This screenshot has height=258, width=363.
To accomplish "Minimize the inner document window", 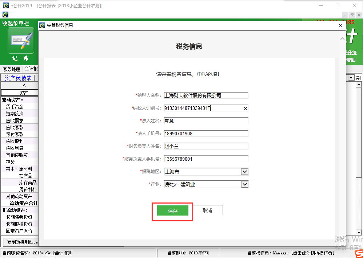I will (x=345, y=15).
